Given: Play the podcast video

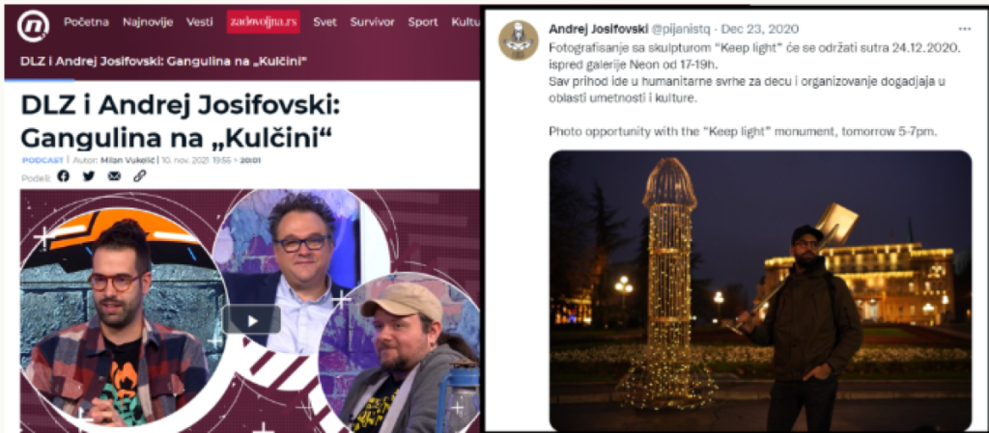Looking at the screenshot, I should coord(252,320).
